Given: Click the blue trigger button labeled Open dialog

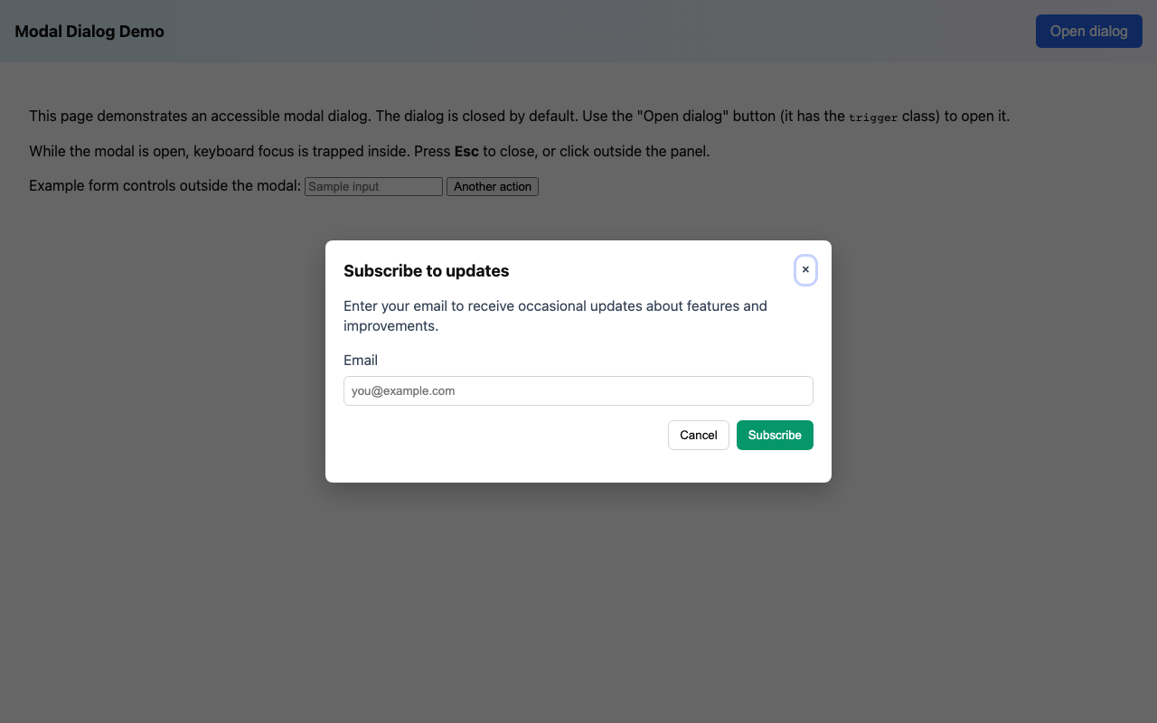Looking at the screenshot, I should pos(1088,31).
